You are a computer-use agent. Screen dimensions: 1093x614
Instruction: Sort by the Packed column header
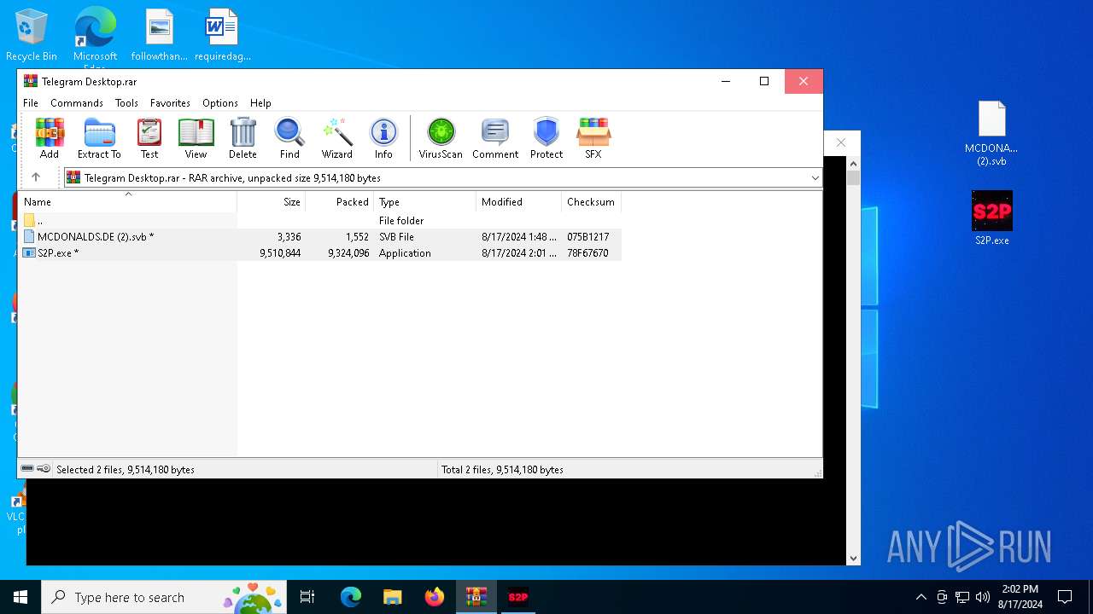click(x=340, y=202)
